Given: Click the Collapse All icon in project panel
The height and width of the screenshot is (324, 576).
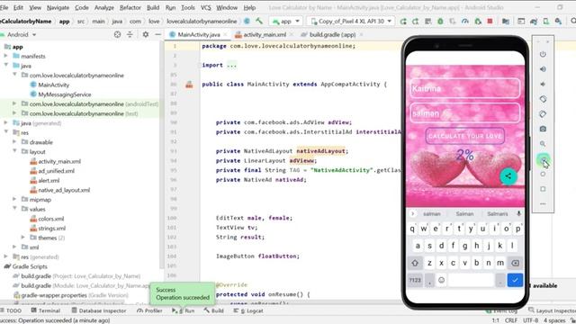Looking at the screenshot, I should coord(130,34).
